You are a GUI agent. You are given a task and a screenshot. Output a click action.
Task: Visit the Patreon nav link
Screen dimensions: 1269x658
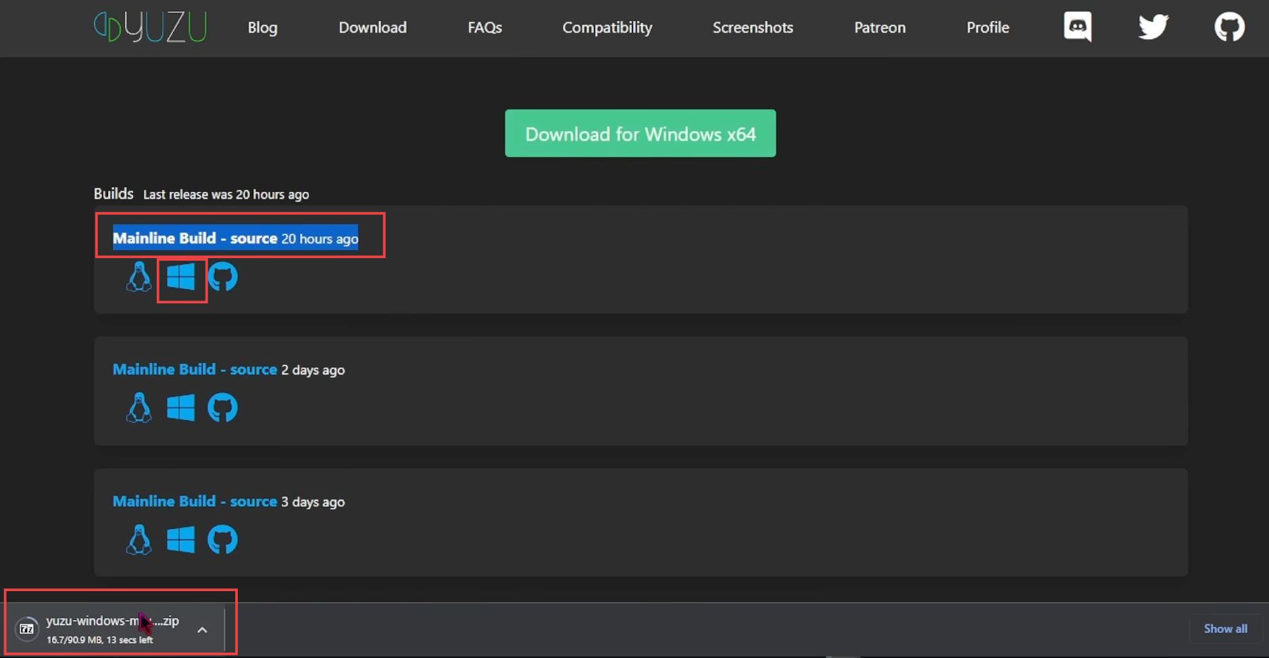pyautogui.click(x=880, y=28)
